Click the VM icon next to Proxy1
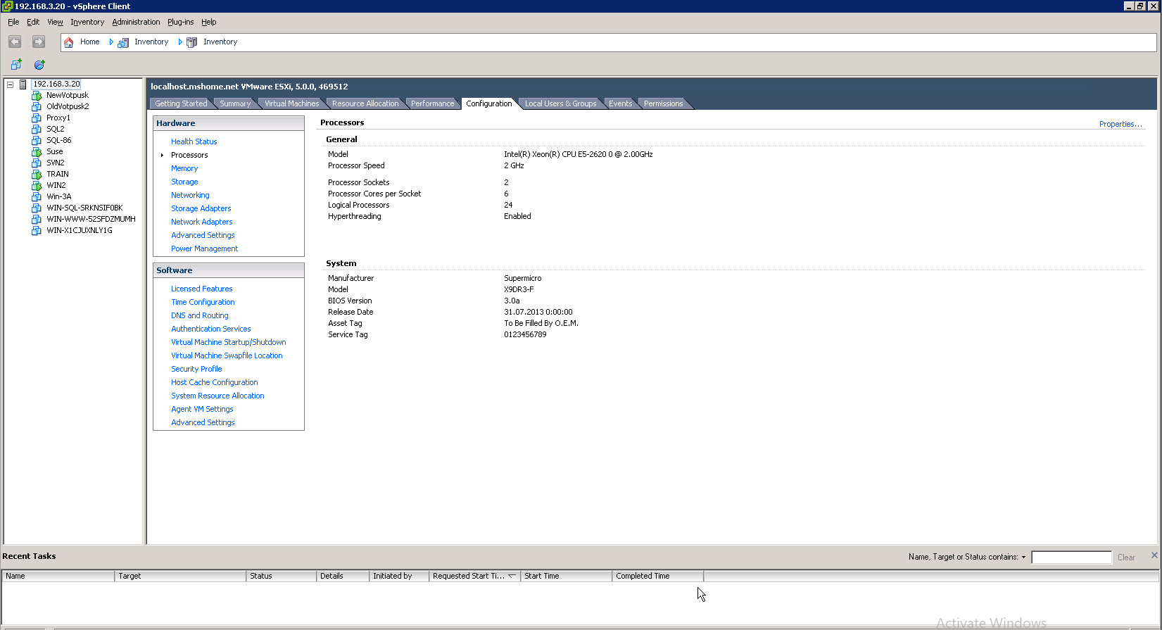 [x=37, y=118]
